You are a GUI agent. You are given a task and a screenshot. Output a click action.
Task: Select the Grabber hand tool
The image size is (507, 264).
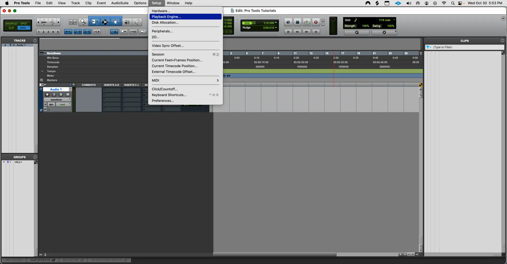coord(115,22)
